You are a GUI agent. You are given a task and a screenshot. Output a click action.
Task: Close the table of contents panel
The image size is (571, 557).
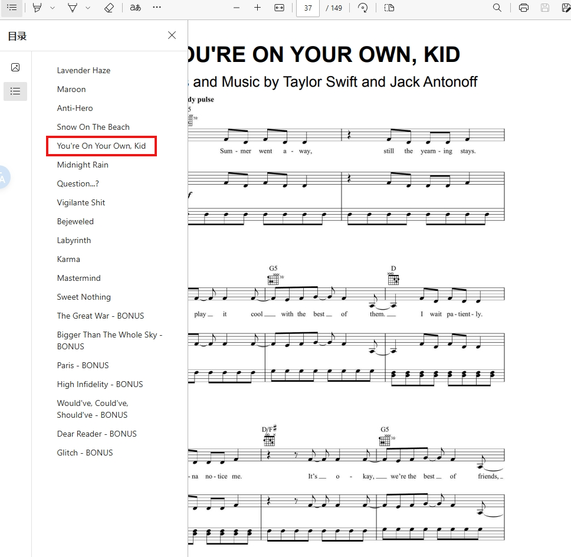tap(172, 35)
